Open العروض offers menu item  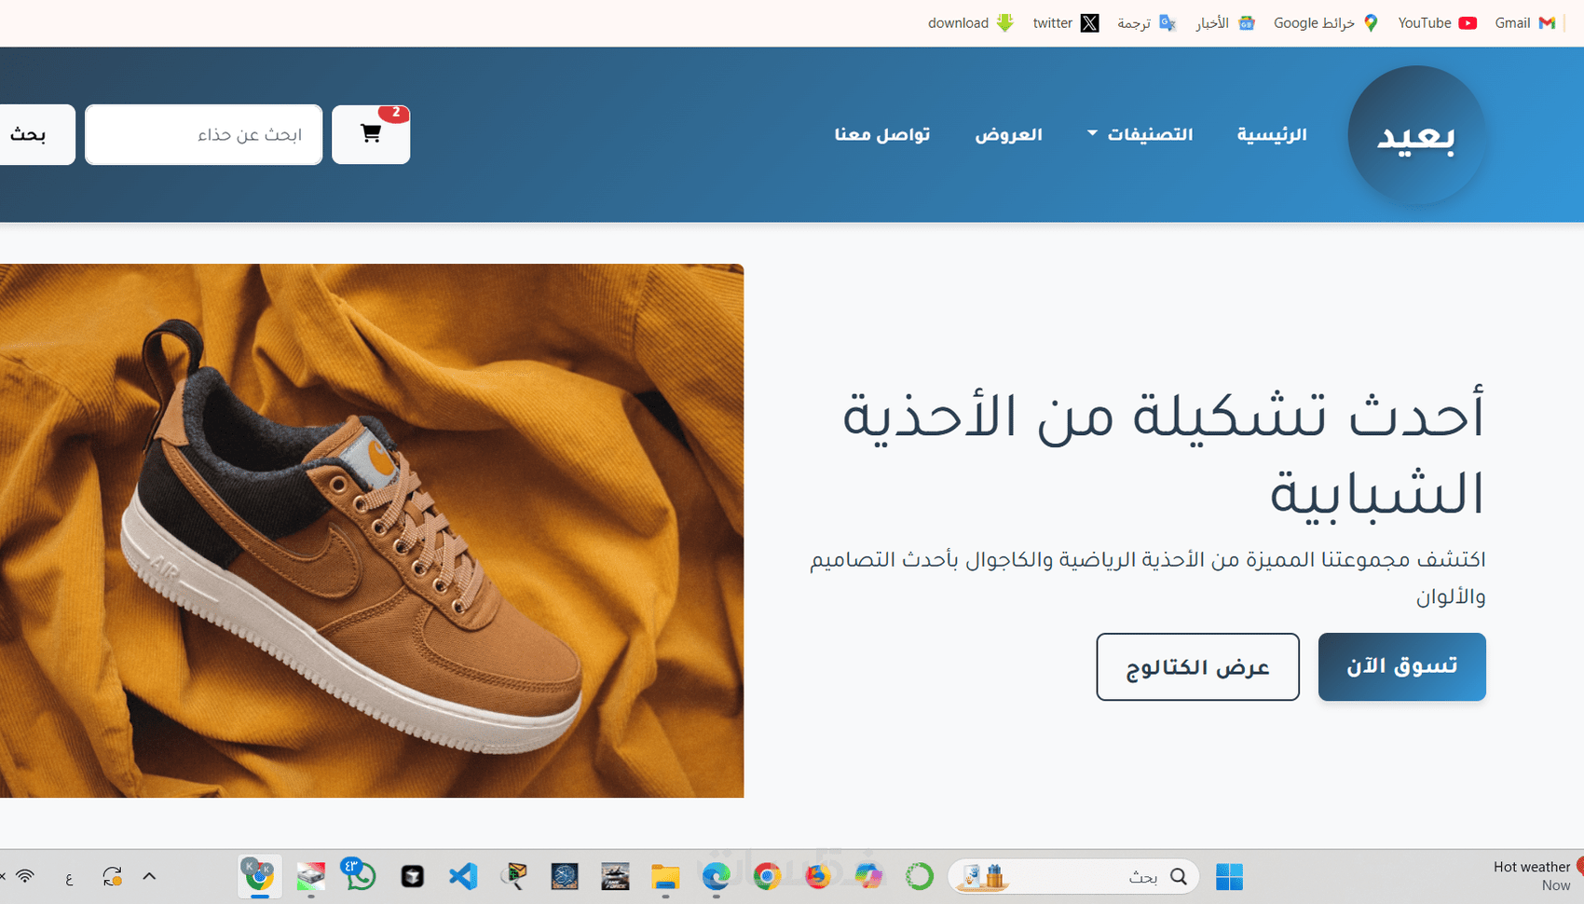[x=1008, y=134]
